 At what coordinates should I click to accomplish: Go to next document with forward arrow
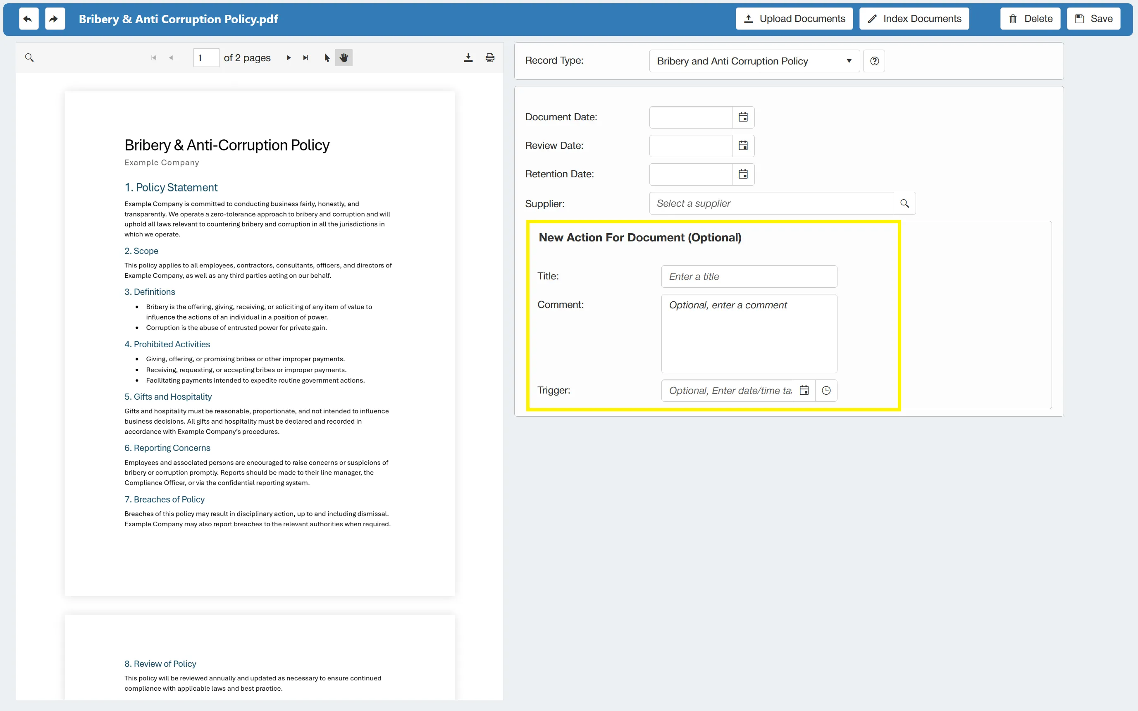click(x=55, y=19)
